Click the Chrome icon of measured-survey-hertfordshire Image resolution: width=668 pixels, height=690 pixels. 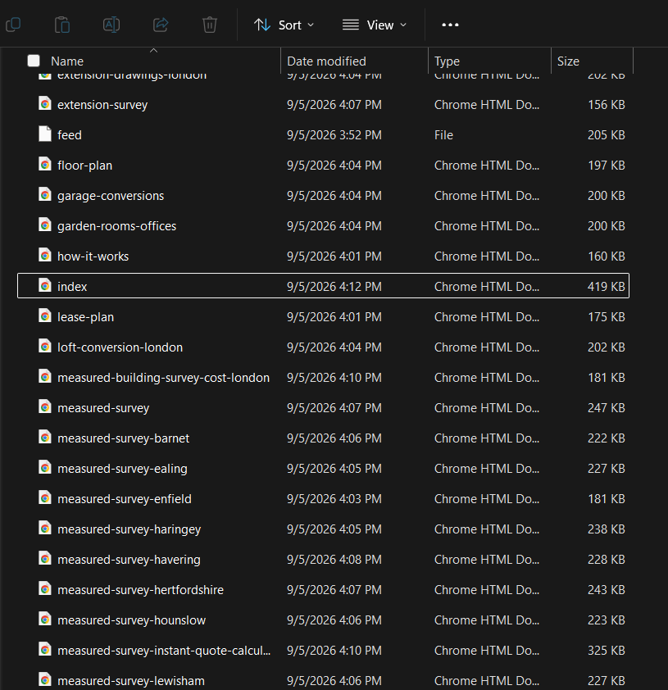pos(44,589)
